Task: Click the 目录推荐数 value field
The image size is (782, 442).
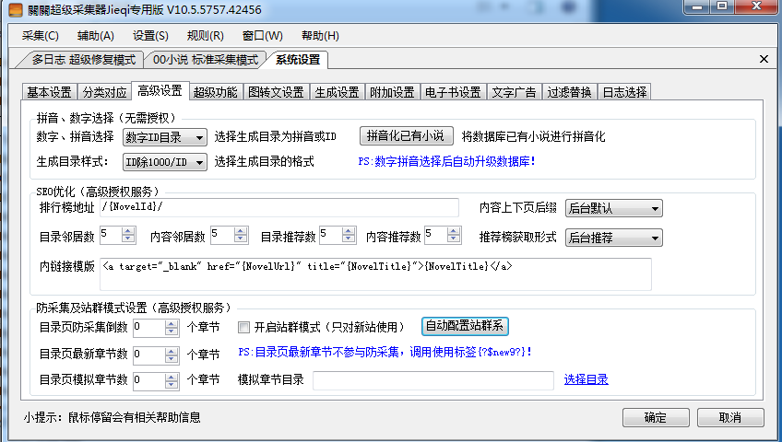Action: point(331,235)
